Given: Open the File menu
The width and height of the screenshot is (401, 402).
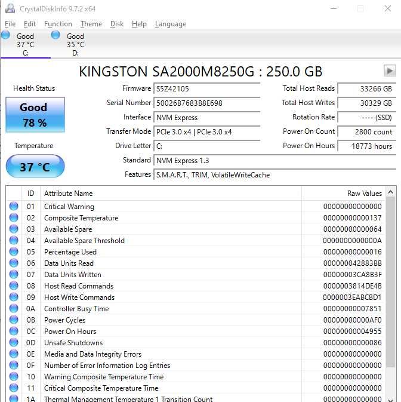Looking at the screenshot, I should coord(10,24).
